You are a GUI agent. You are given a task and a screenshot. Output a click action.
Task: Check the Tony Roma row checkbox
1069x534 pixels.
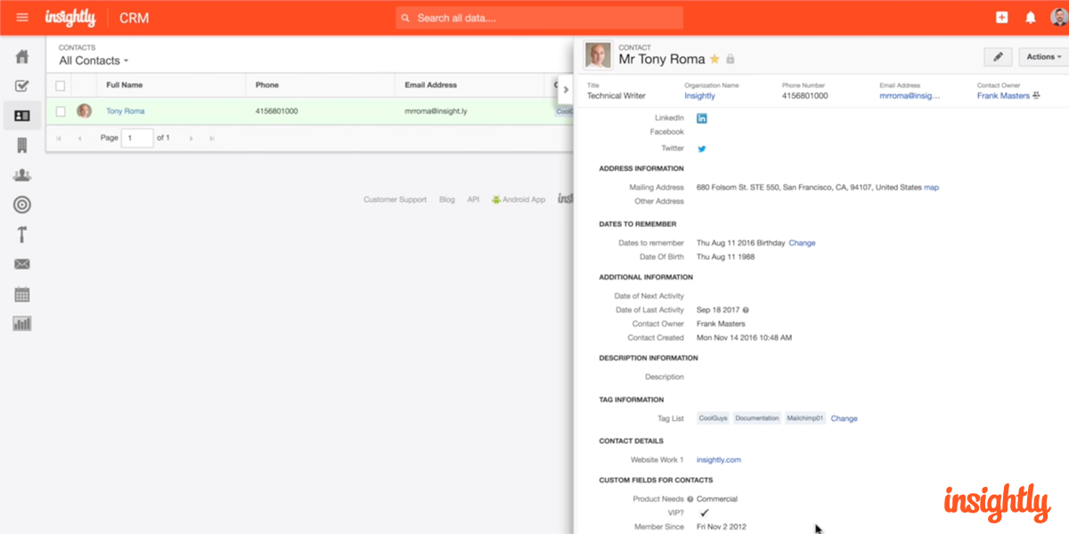(61, 111)
